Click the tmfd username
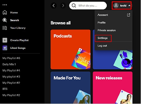The image size is (141, 104). (123, 5)
